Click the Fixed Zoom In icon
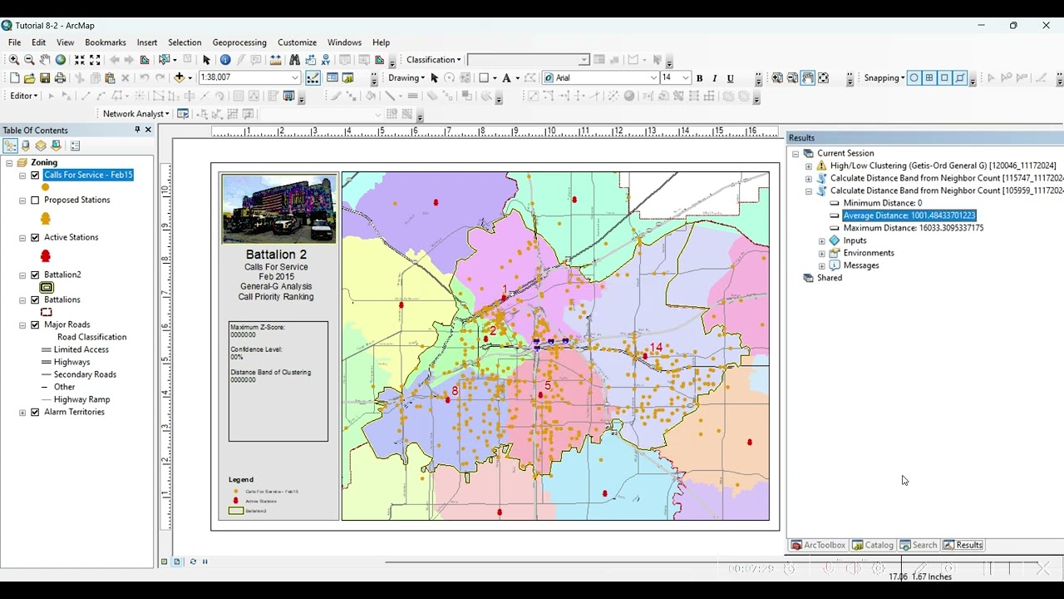The image size is (1064, 599). (x=80, y=60)
